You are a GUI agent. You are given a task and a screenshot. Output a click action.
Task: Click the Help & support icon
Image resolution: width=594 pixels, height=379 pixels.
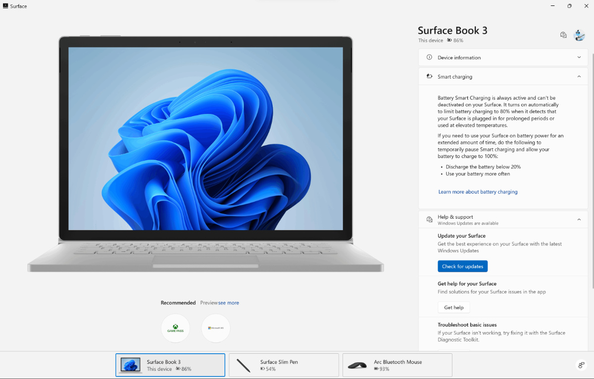(429, 220)
